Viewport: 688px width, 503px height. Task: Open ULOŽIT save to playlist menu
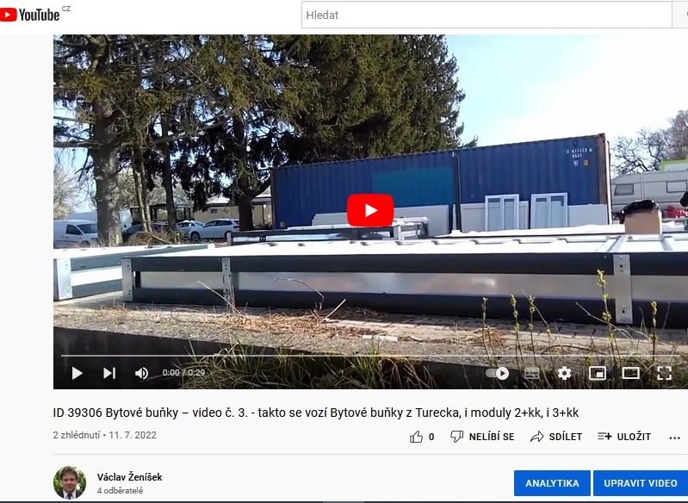tap(624, 437)
